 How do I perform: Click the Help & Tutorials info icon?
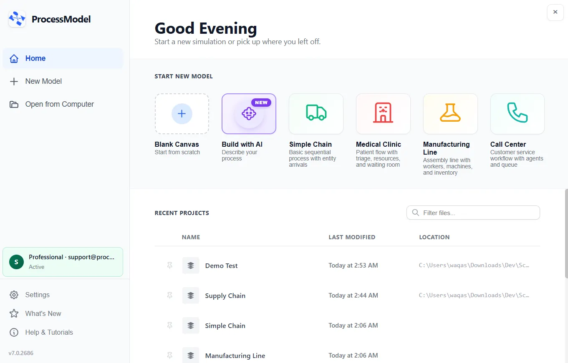click(x=14, y=332)
